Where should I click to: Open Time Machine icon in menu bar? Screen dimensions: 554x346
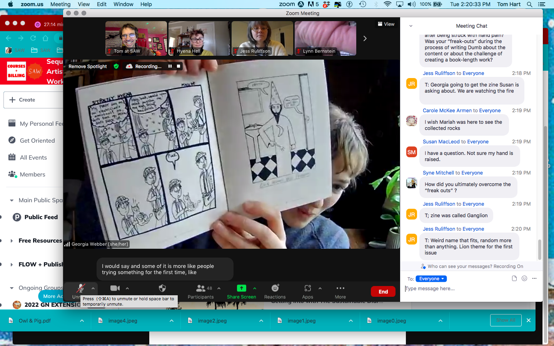362,4
